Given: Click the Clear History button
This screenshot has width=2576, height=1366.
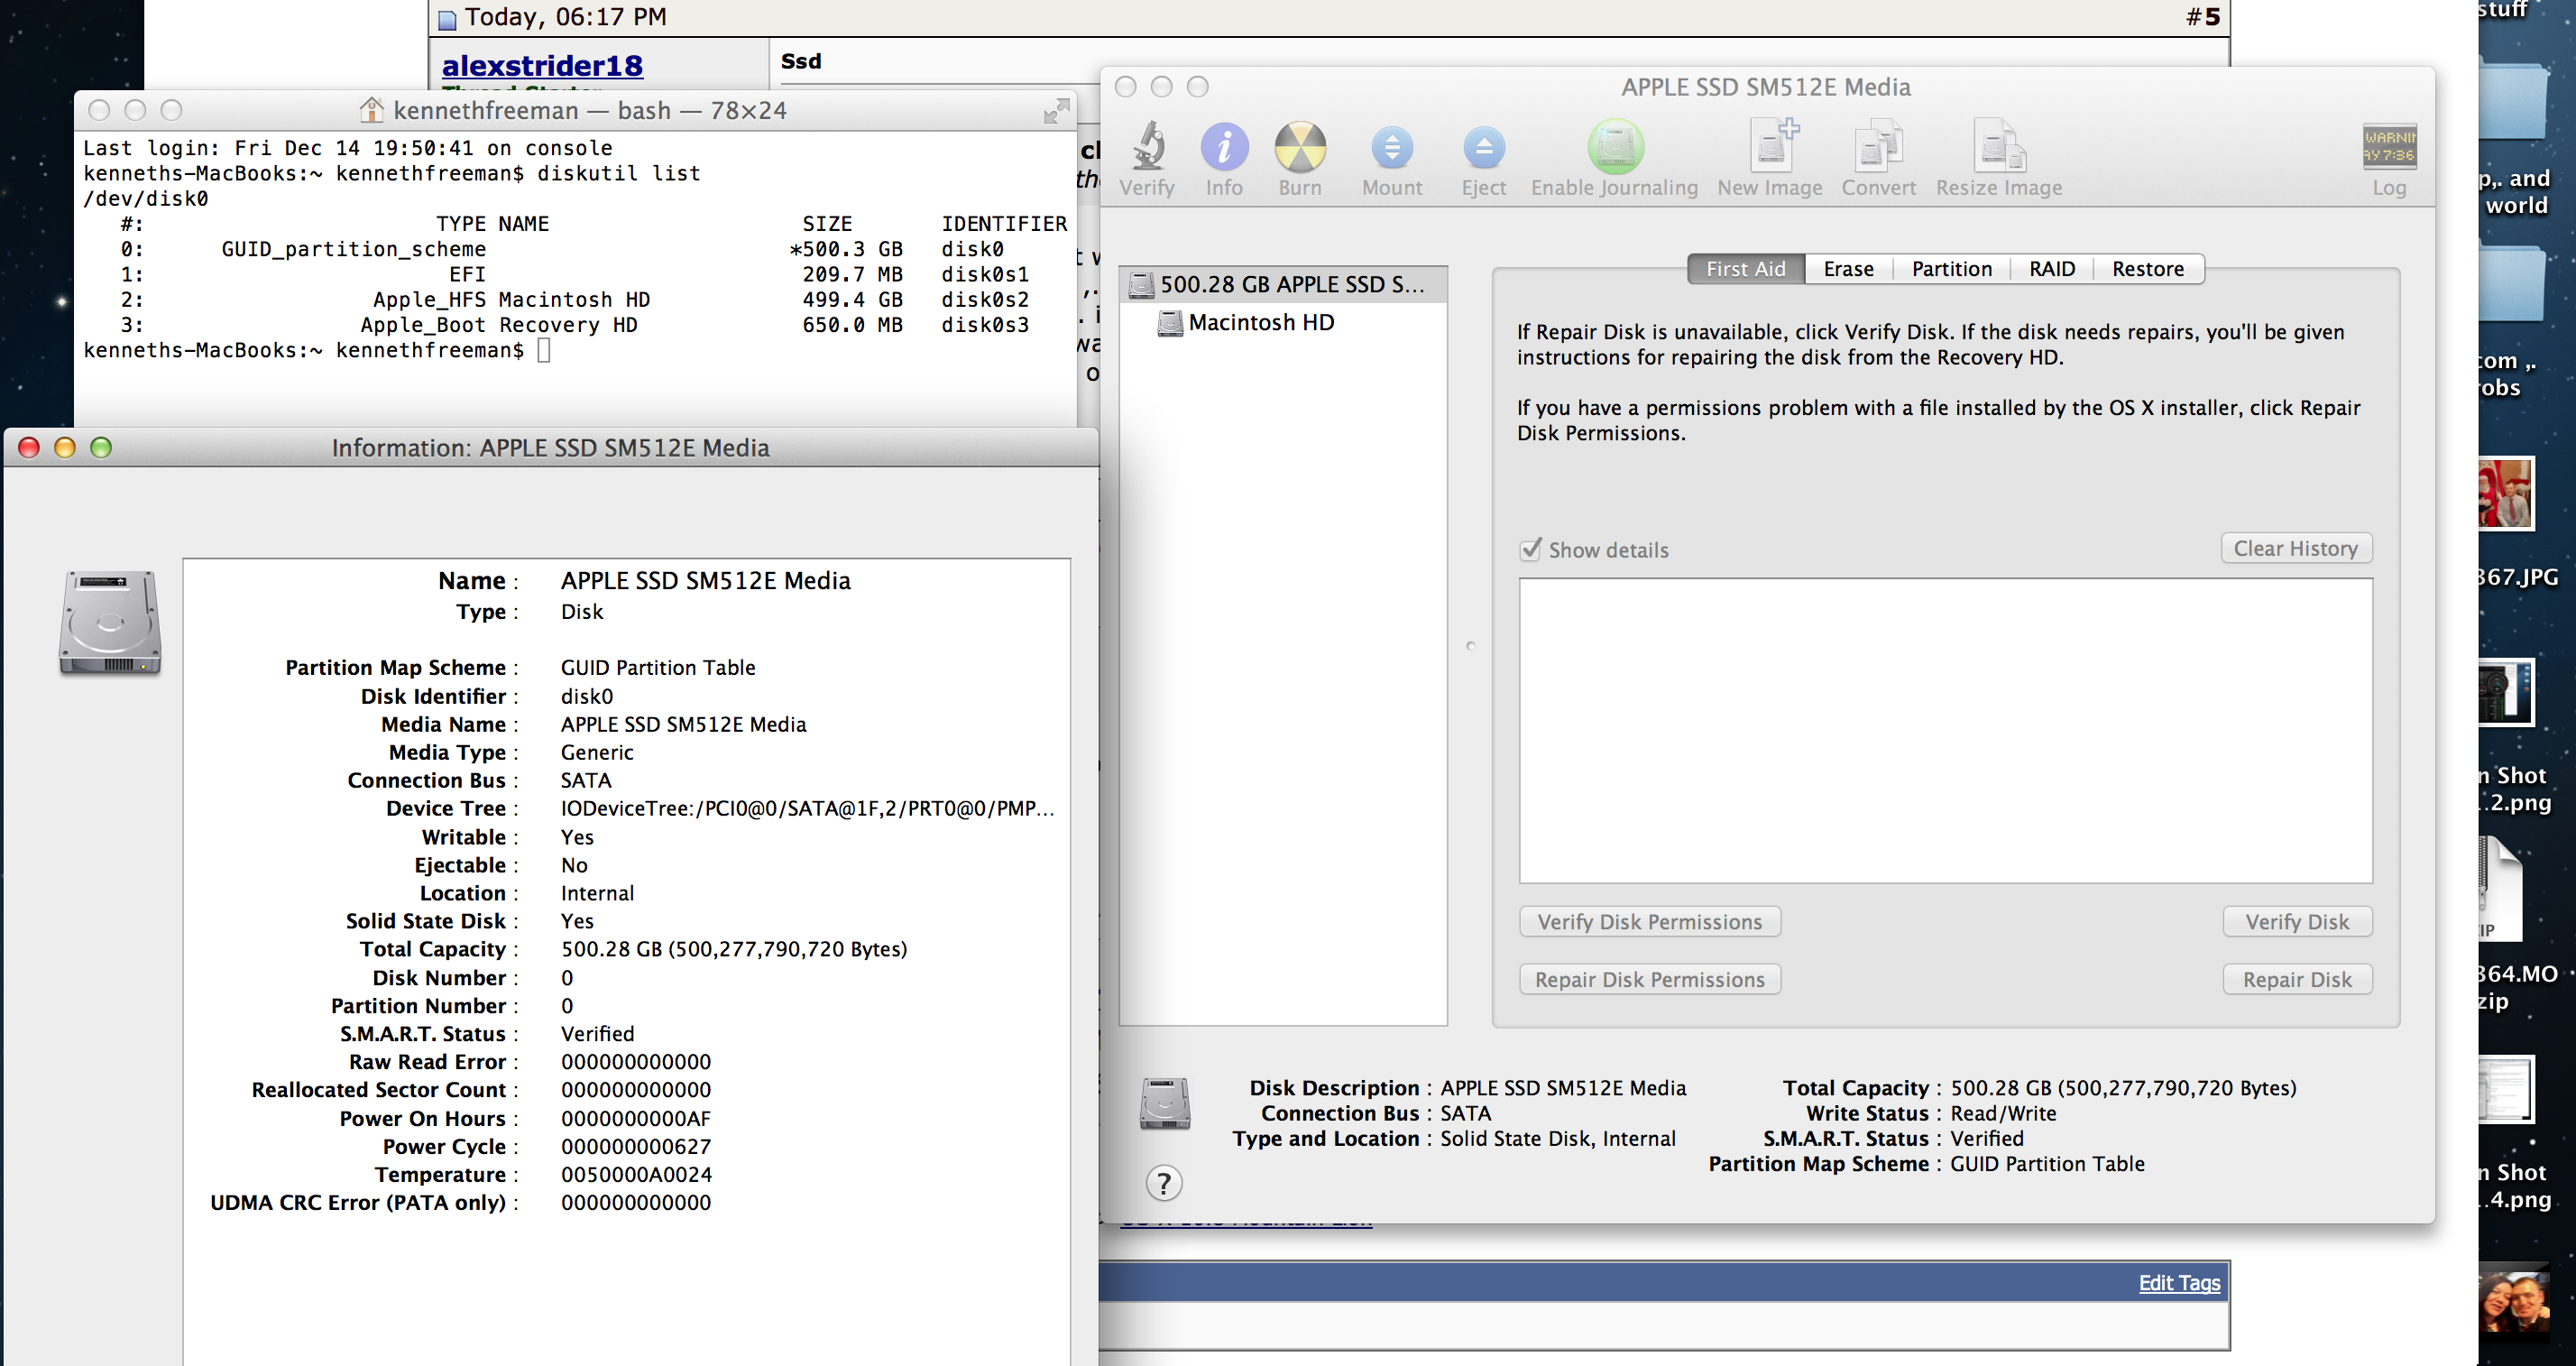Looking at the screenshot, I should click(x=2295, y=548).
